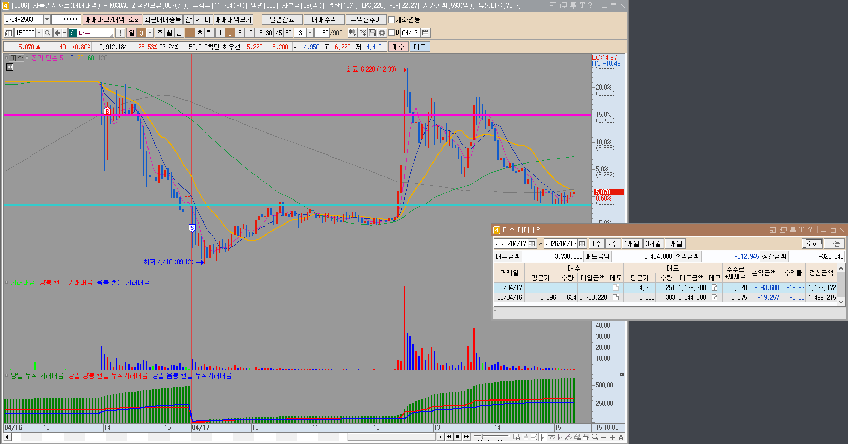Click the speaker sound icon

point(57,33)
